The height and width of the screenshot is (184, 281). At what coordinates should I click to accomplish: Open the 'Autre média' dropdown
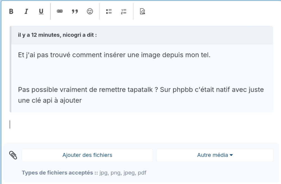[215, 155]
